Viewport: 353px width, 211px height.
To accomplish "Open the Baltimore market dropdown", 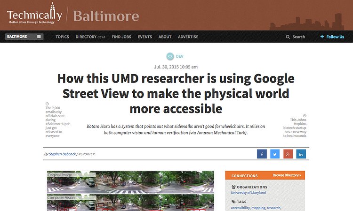I will click(x=24, y=37).
